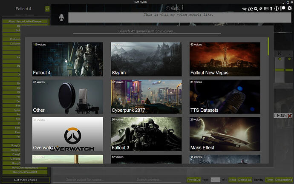The width and height of the screenshot is (294, 184).
Task: Open the 'æ' dictionary icon
Action: 250,9
